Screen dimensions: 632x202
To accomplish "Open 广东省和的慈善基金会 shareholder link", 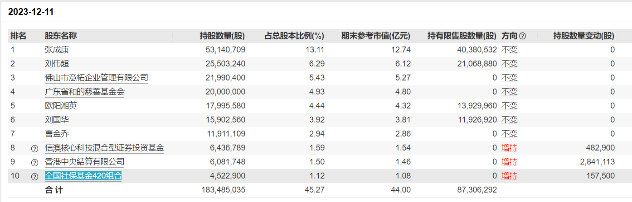I will coord(84,92).
